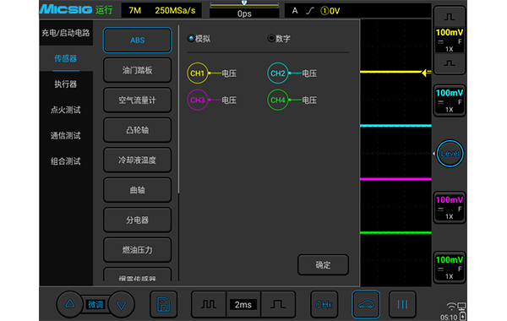
Task: Switch to the 点火测试 category
Action: point(66,110)
